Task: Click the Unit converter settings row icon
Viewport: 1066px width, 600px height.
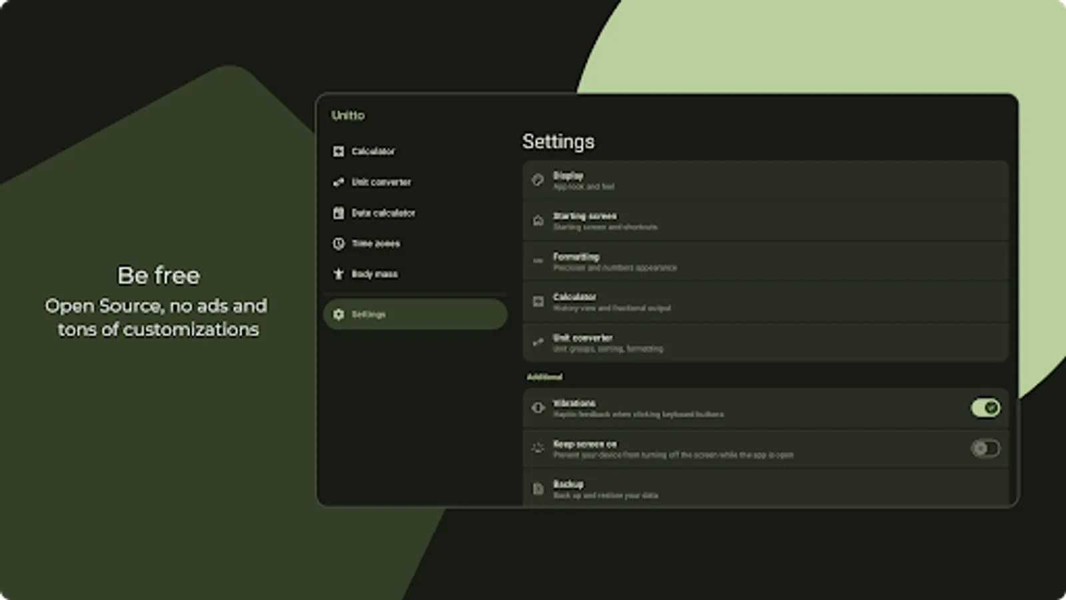Action: [x=538, y=343]
